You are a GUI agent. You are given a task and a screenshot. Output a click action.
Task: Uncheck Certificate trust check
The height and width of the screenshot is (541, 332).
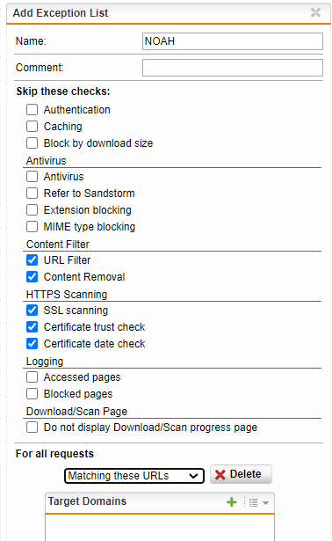[32, 326]
